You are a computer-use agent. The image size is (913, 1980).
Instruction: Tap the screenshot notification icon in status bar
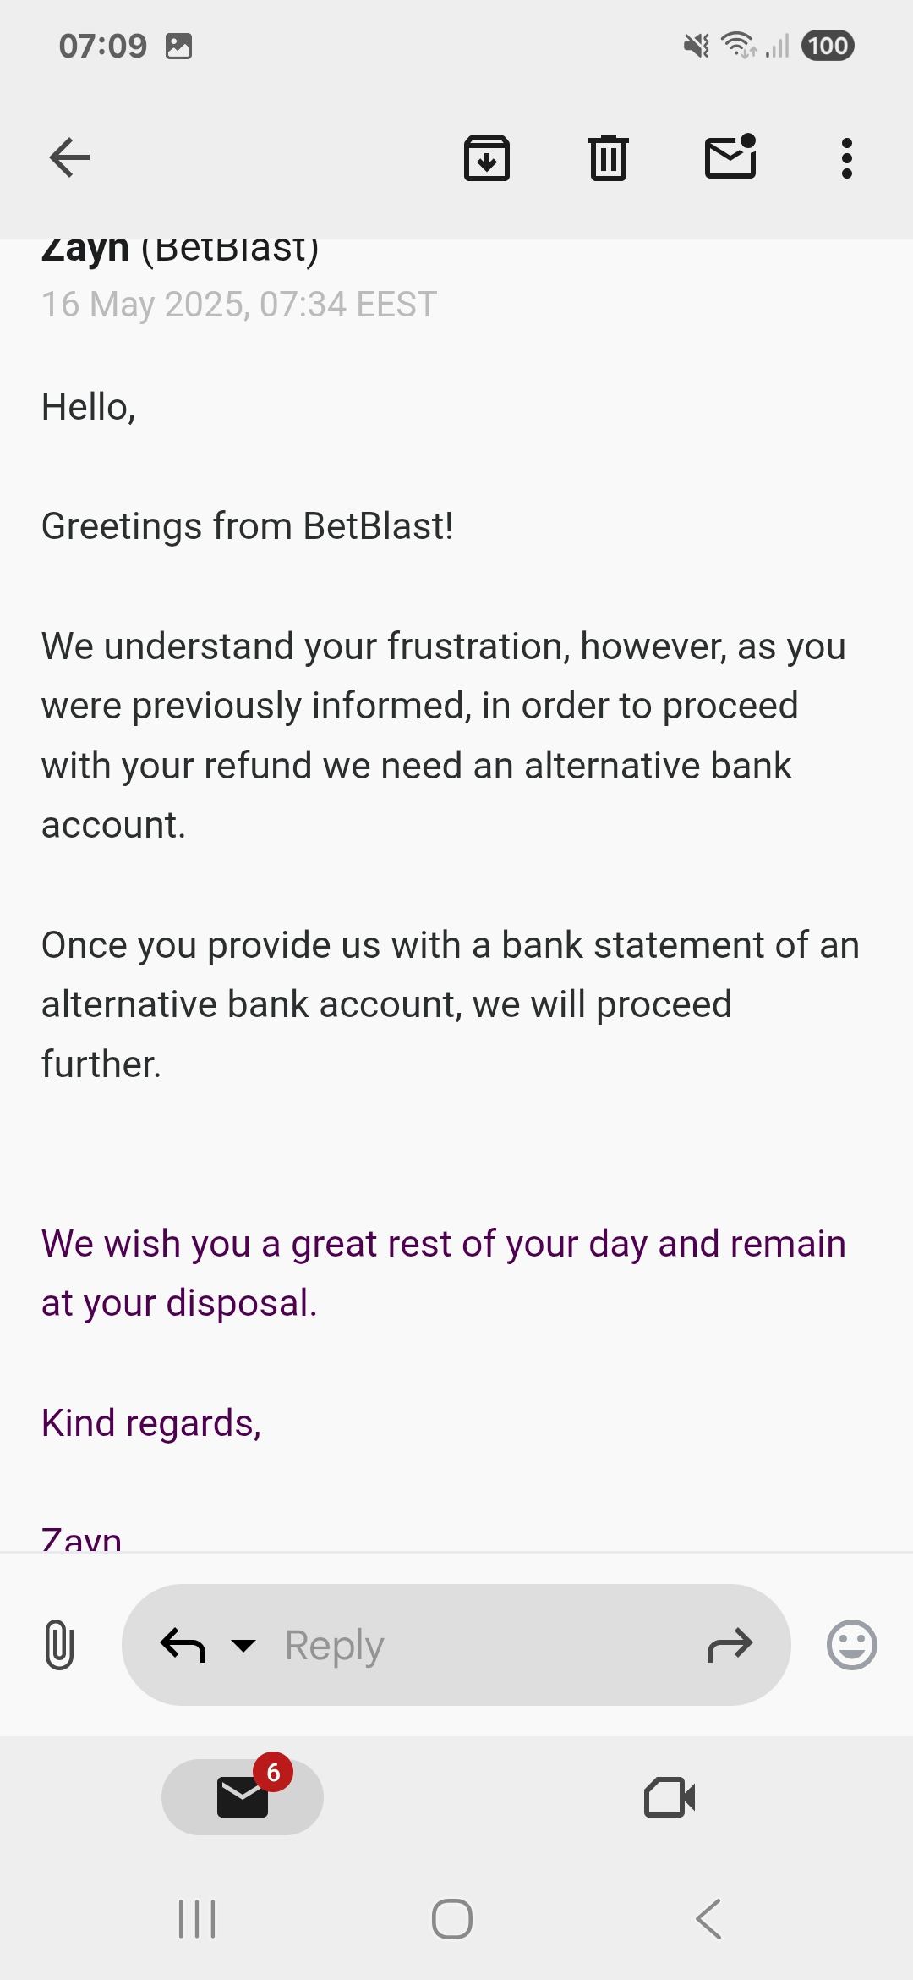click(x=178, y=47)
